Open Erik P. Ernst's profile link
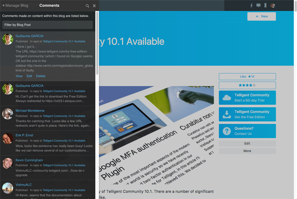The width and height of the screenshot is (297, 199). click(x=24, y=135)
